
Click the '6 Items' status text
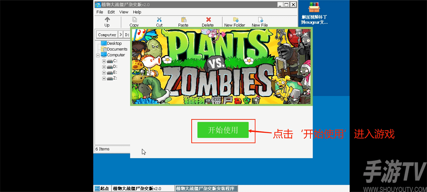point(102,149)
